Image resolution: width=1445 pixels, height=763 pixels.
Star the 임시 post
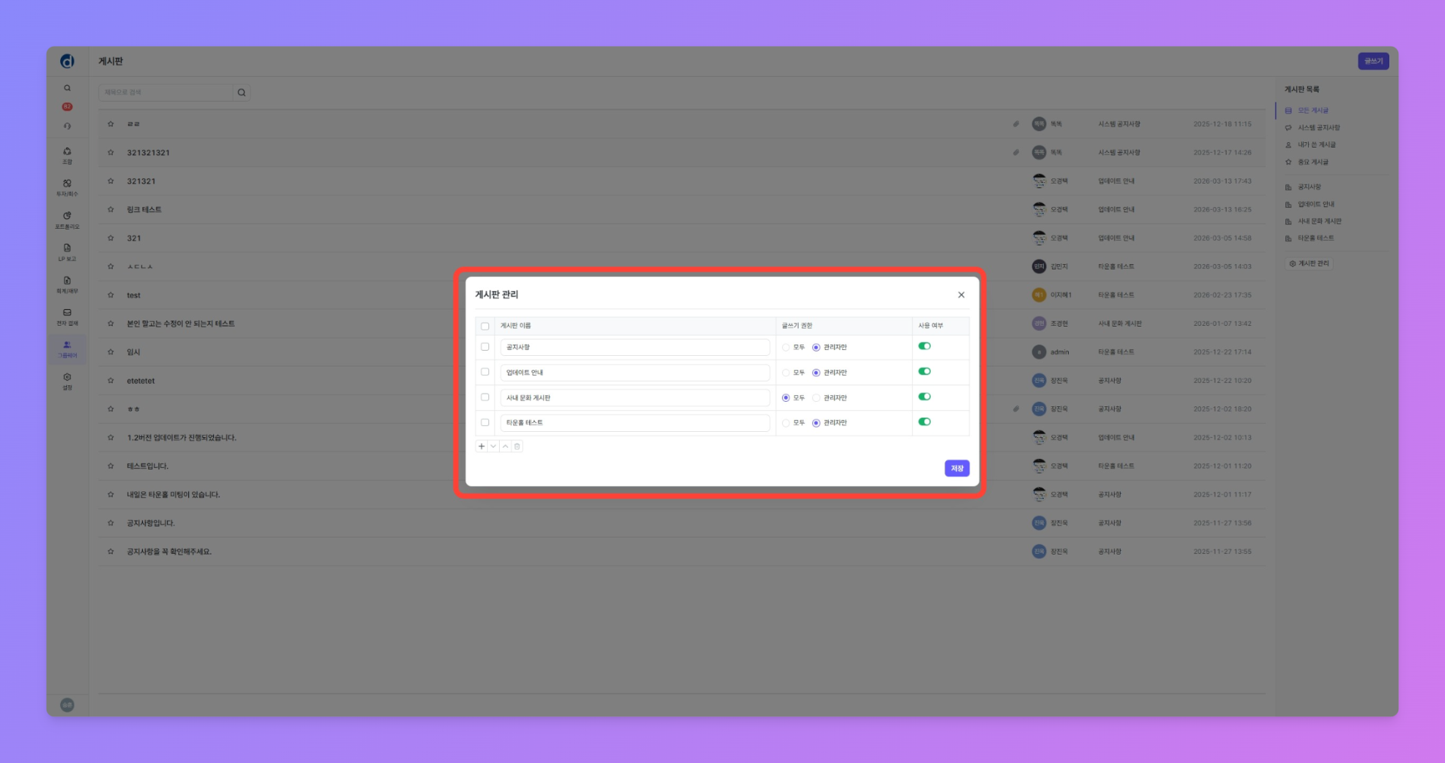click(x=111, y=351)
